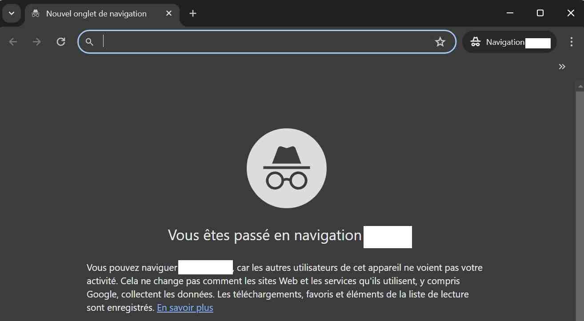Open the tab search dropdown arrow
The image size is (584, 321).
(12, 13)
